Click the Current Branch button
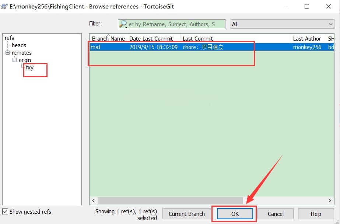Viewport: 340px width, 224px height. tap(187, 214)
